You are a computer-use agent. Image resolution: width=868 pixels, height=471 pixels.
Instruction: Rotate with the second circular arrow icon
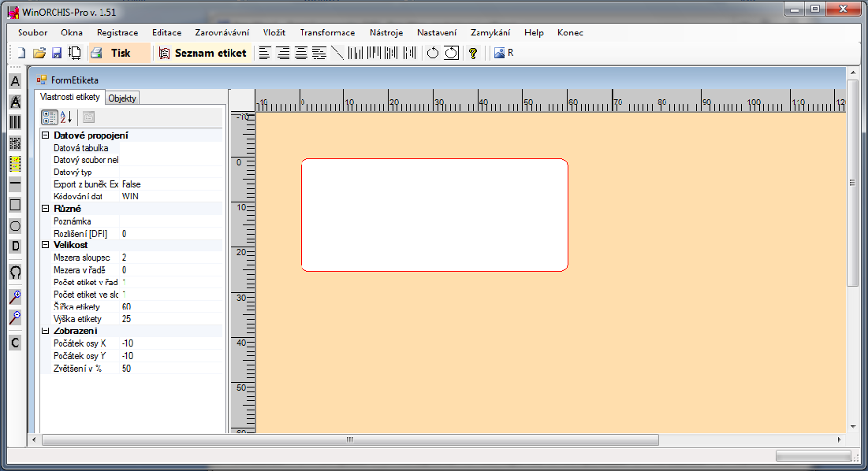coord(452,53)
